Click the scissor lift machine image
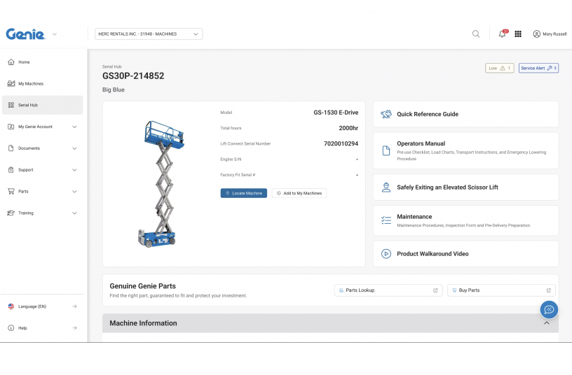 [x=162, y=183]
